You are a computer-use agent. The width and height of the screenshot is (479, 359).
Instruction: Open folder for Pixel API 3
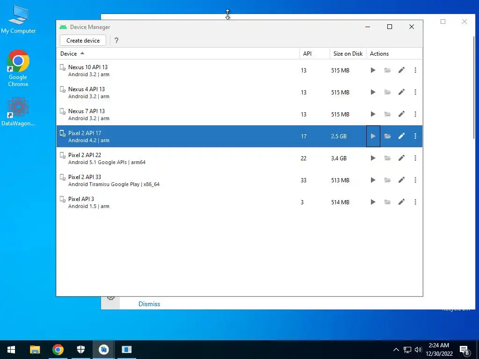[x=387, y=202]
